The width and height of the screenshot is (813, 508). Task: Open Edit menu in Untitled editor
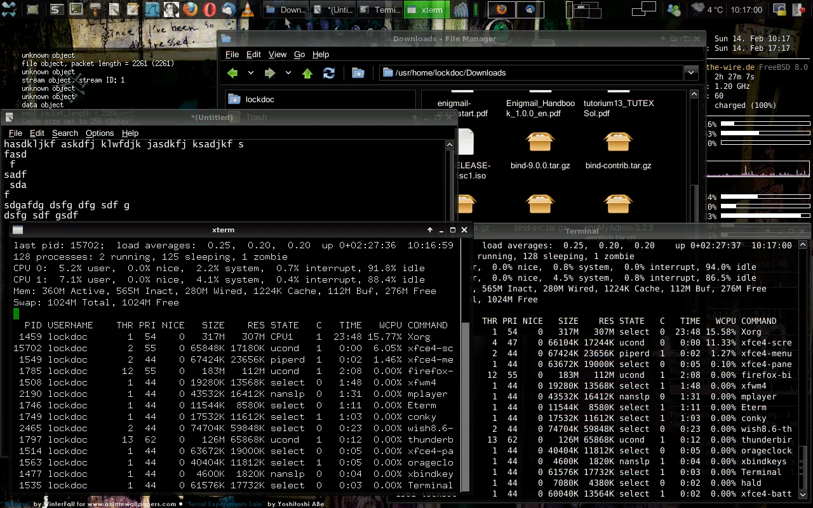(x=37, y=133)
